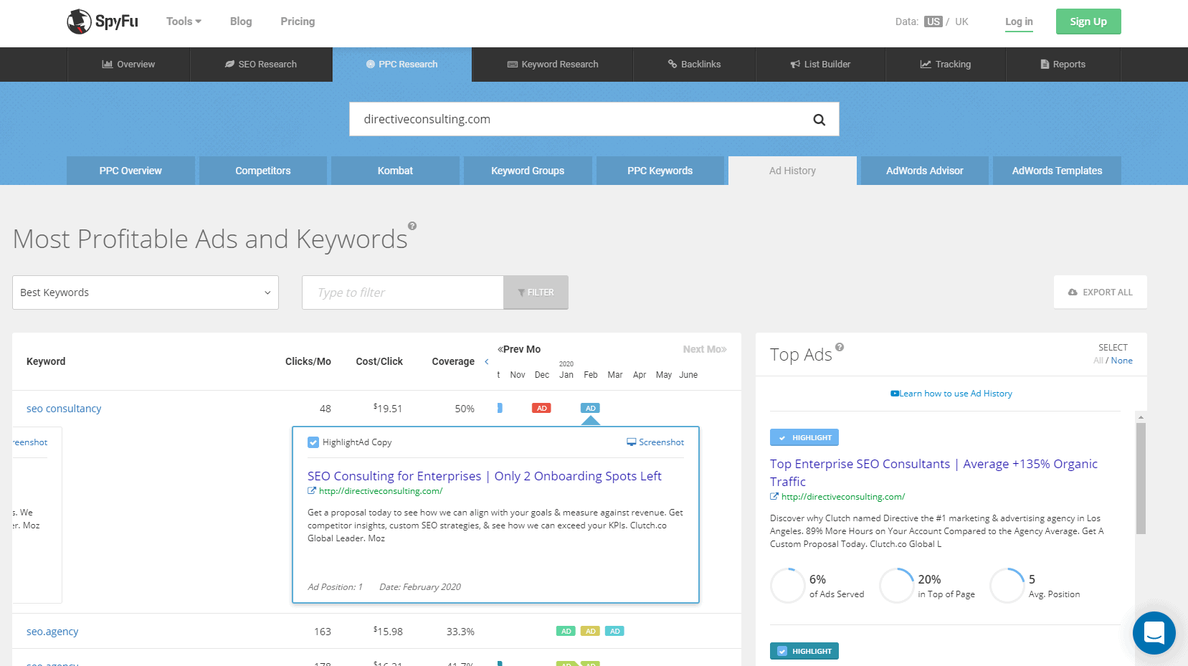The height and width of the screenshot is (666, 1188).
Task: Click the Log in link
Action: [x=1019, y=22]
